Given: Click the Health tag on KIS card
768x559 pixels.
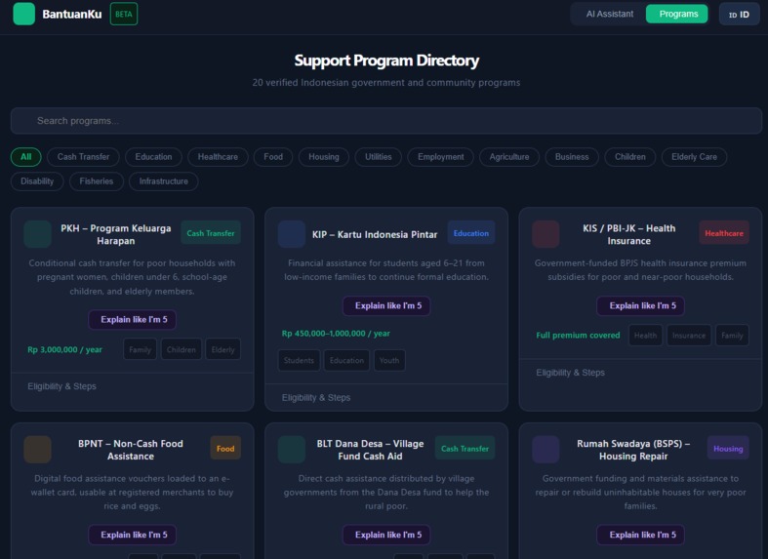Looking at the screenshot, I should pos(645,336).
